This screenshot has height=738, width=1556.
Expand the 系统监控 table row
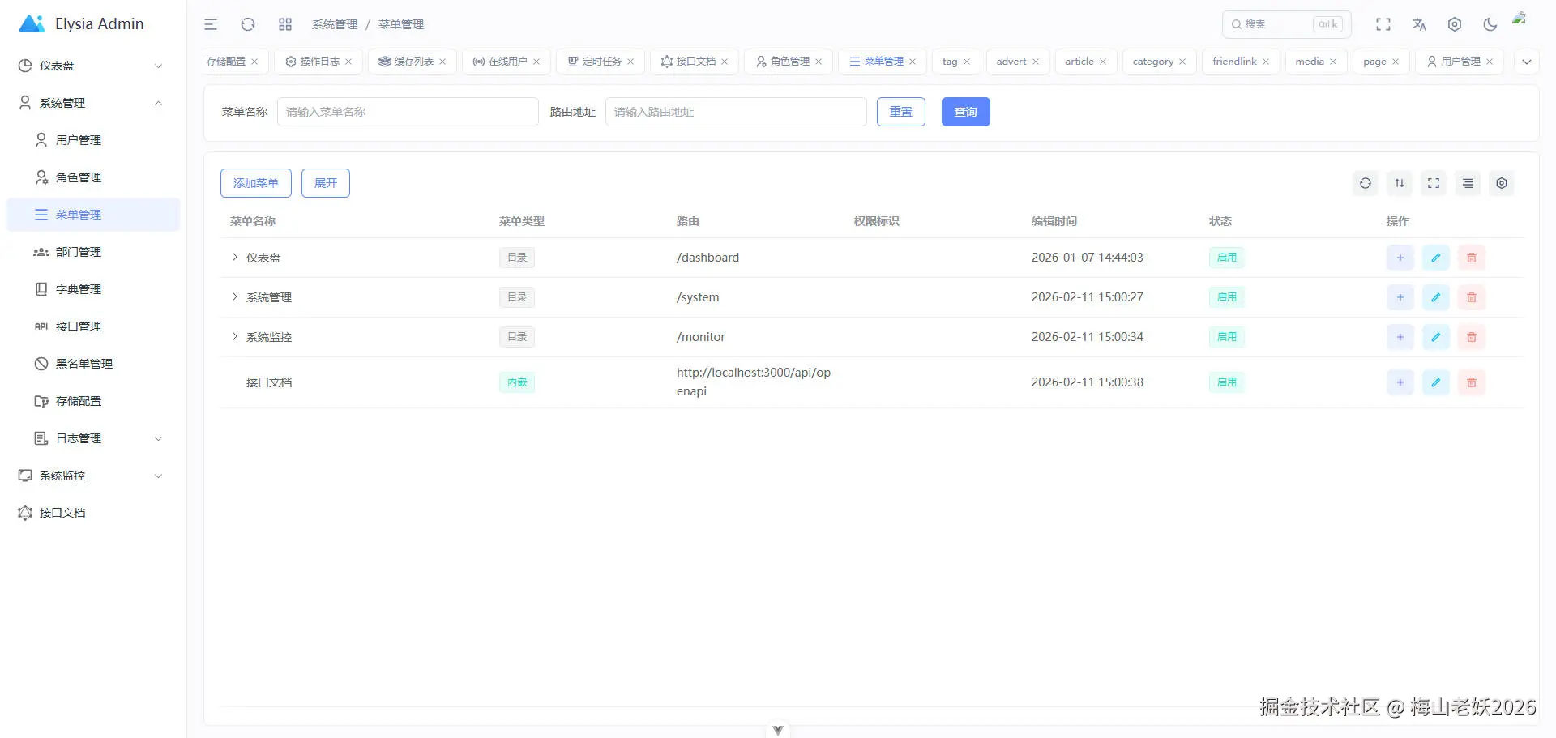click(235, 337)
